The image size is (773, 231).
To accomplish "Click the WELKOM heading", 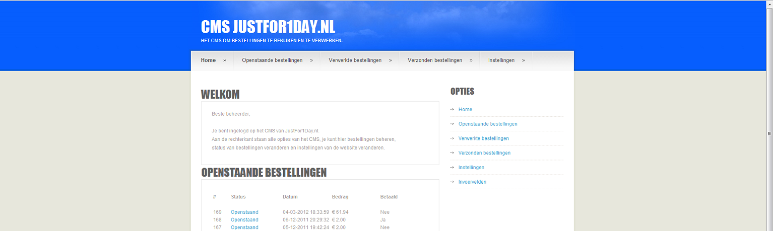I will click(x=220, y=95).
